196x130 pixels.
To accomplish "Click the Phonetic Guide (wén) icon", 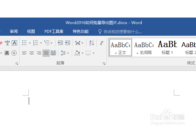I will [x=8, y=43].
